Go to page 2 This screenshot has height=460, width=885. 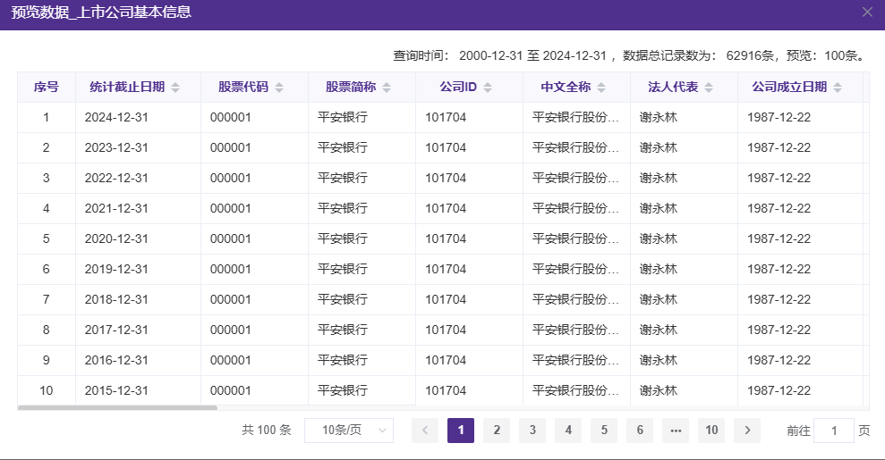[x=497, y=431]
